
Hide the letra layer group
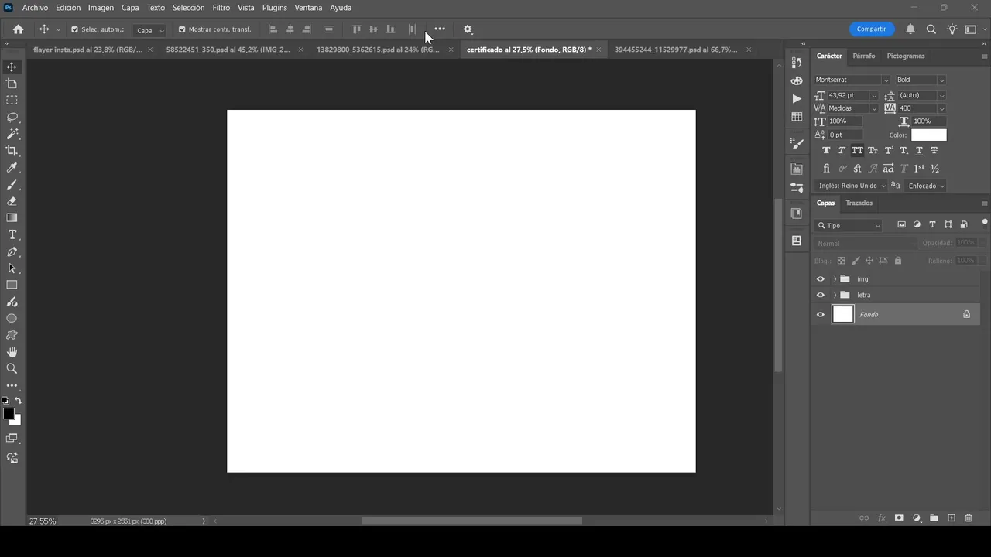821,296
